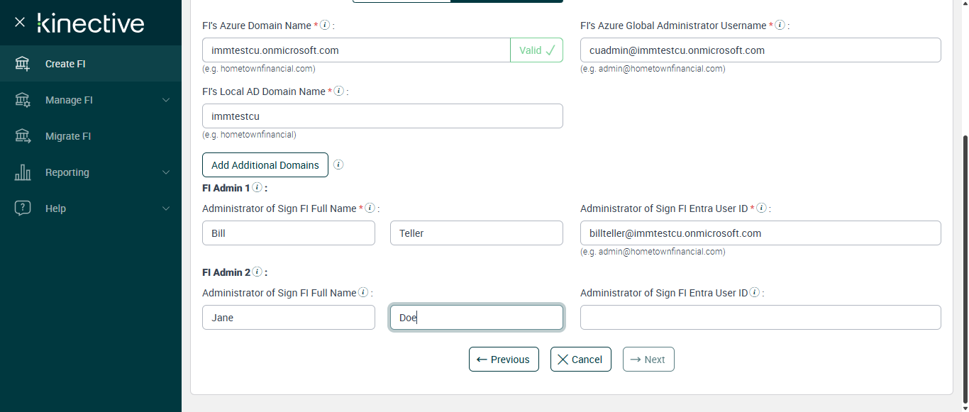969x412 pixels.
Task: Click the Add Additional Domains button
Action: coord(265,165)
